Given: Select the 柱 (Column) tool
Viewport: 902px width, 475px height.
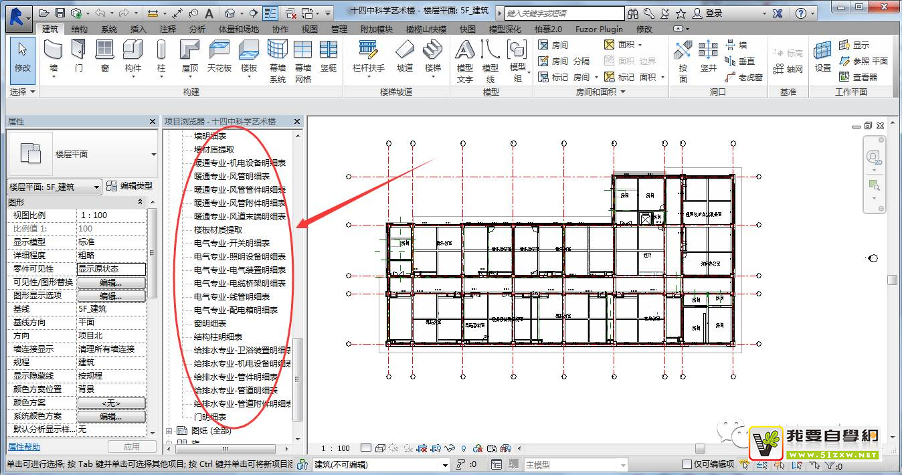Looking at the screenshot, I should click(x=161, y=56).
